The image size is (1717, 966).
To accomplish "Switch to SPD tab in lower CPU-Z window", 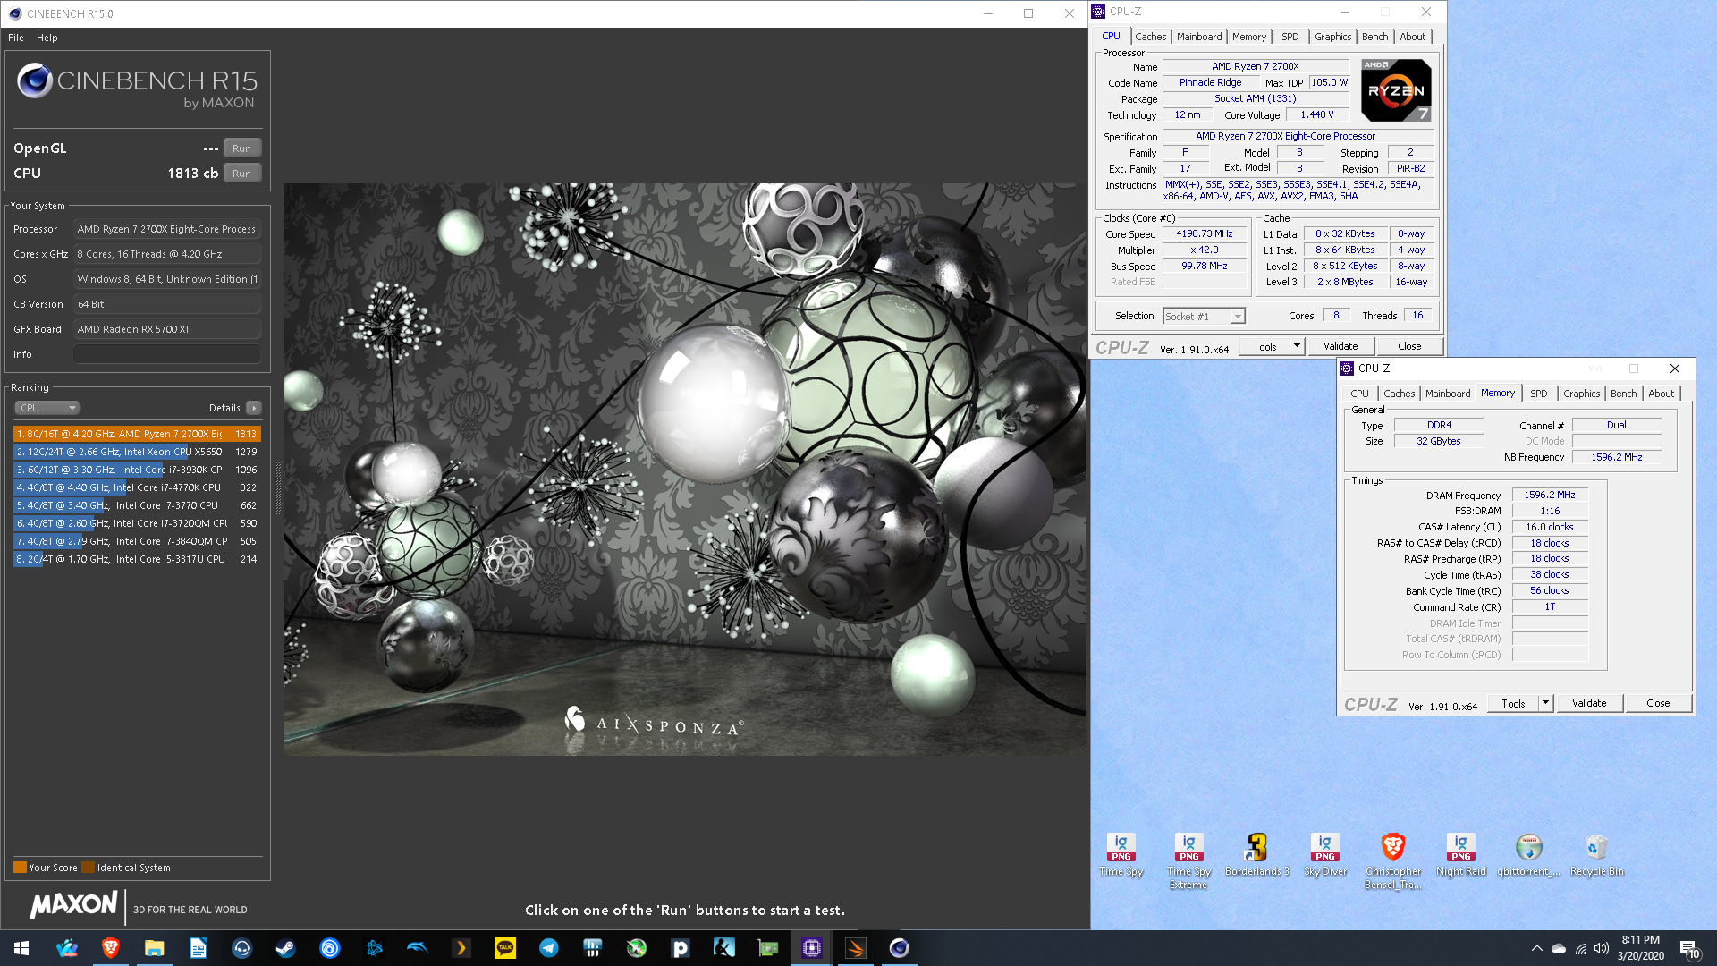I will [x=1538, y=394].
